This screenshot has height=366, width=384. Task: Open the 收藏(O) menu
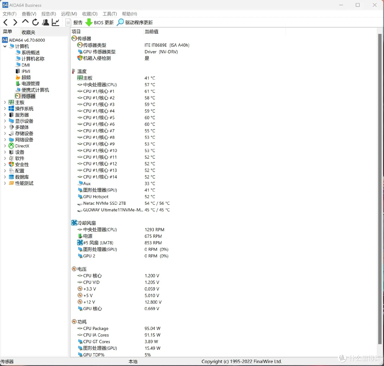[x=90, y=14]
